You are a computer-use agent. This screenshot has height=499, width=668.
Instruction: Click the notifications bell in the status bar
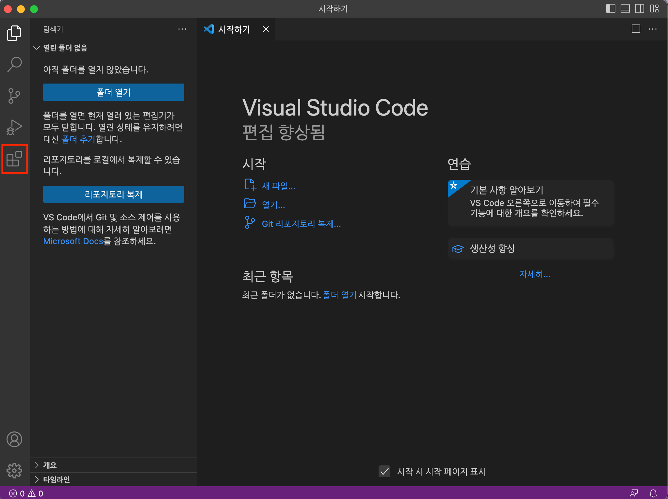[x=653, y=493]
